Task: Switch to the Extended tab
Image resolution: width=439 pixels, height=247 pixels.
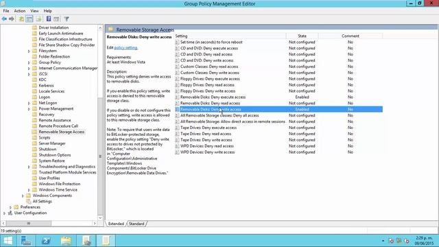Action: (x=116, y=224)
